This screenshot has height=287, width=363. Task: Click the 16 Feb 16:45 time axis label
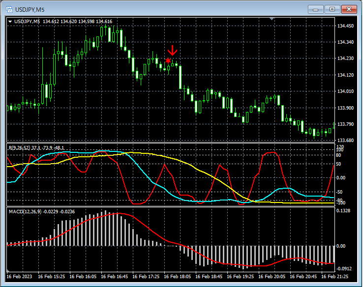(115, 277)
